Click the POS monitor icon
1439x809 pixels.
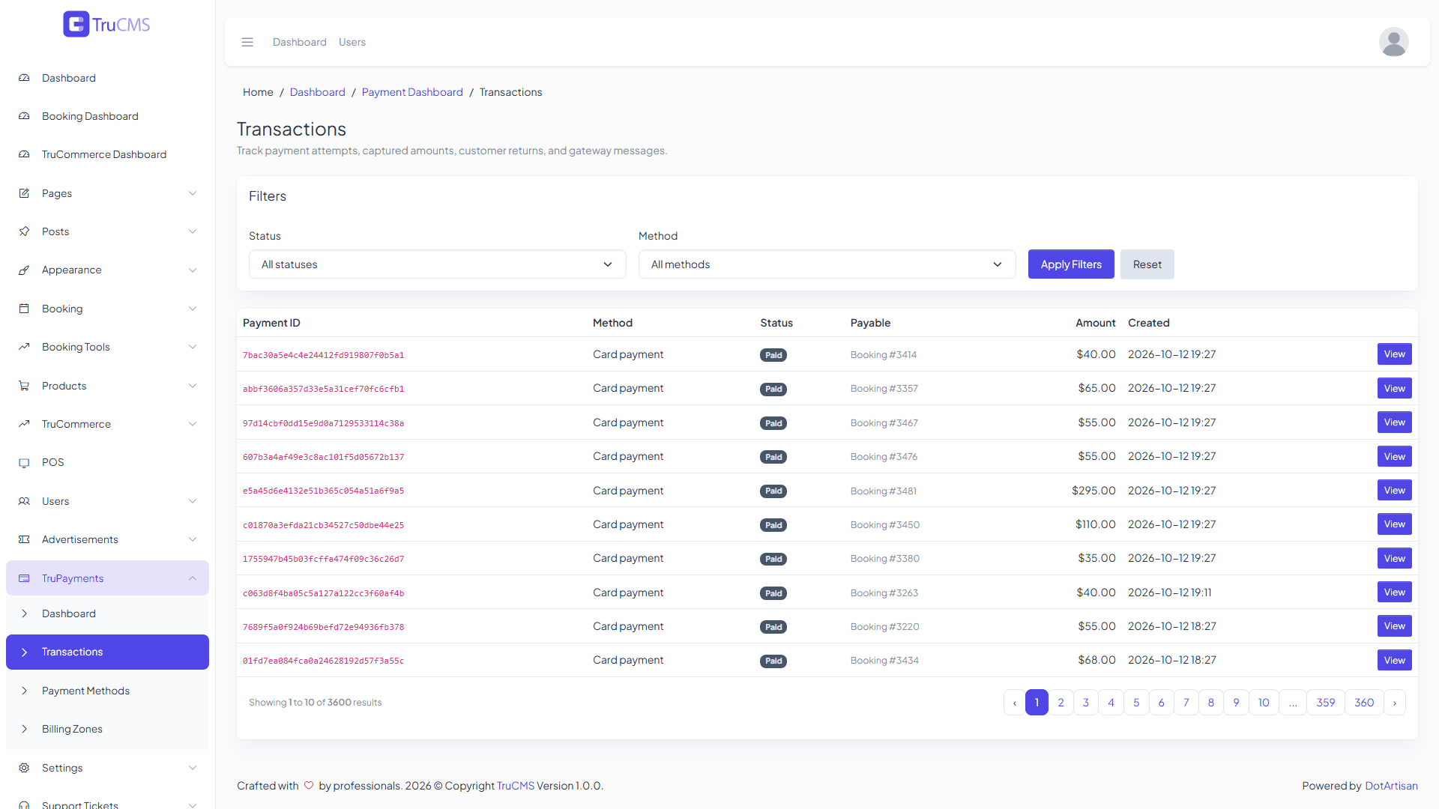click(x=24, y=462)
